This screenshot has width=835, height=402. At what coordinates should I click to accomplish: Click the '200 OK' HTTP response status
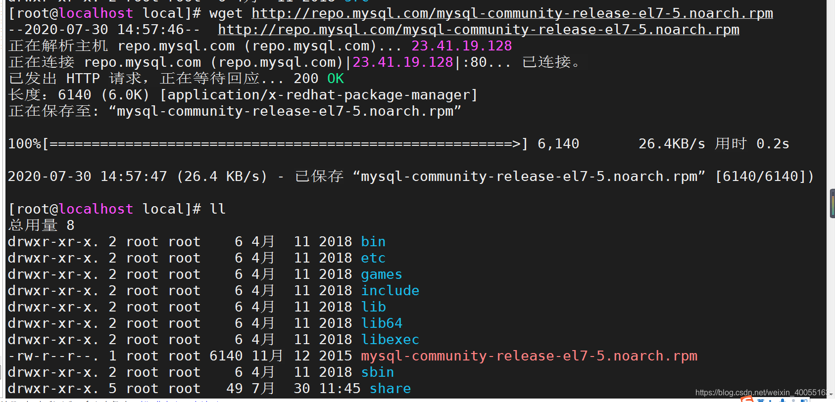pos(319,79)
